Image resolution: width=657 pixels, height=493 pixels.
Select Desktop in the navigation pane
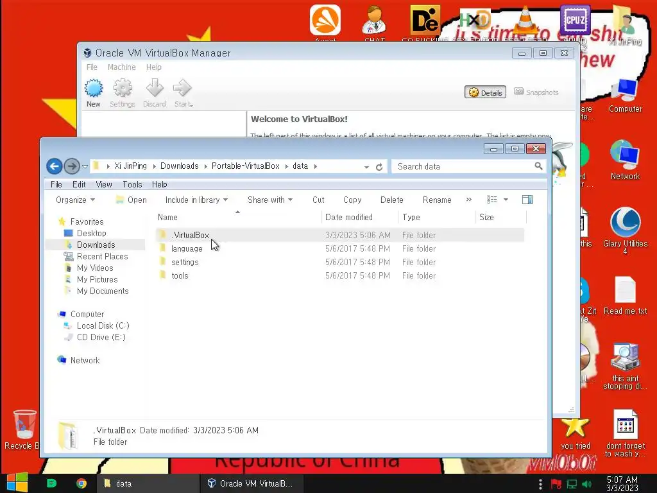pyautogui.click(x=91, y=233)
